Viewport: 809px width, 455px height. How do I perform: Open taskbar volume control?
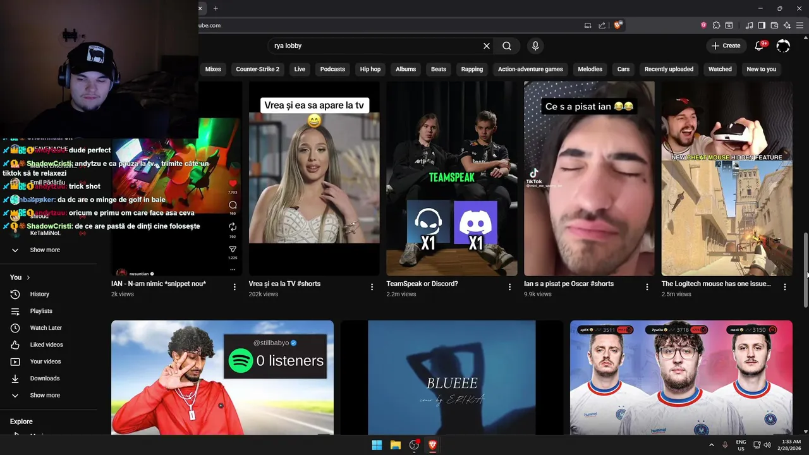[x=767, y=445]
